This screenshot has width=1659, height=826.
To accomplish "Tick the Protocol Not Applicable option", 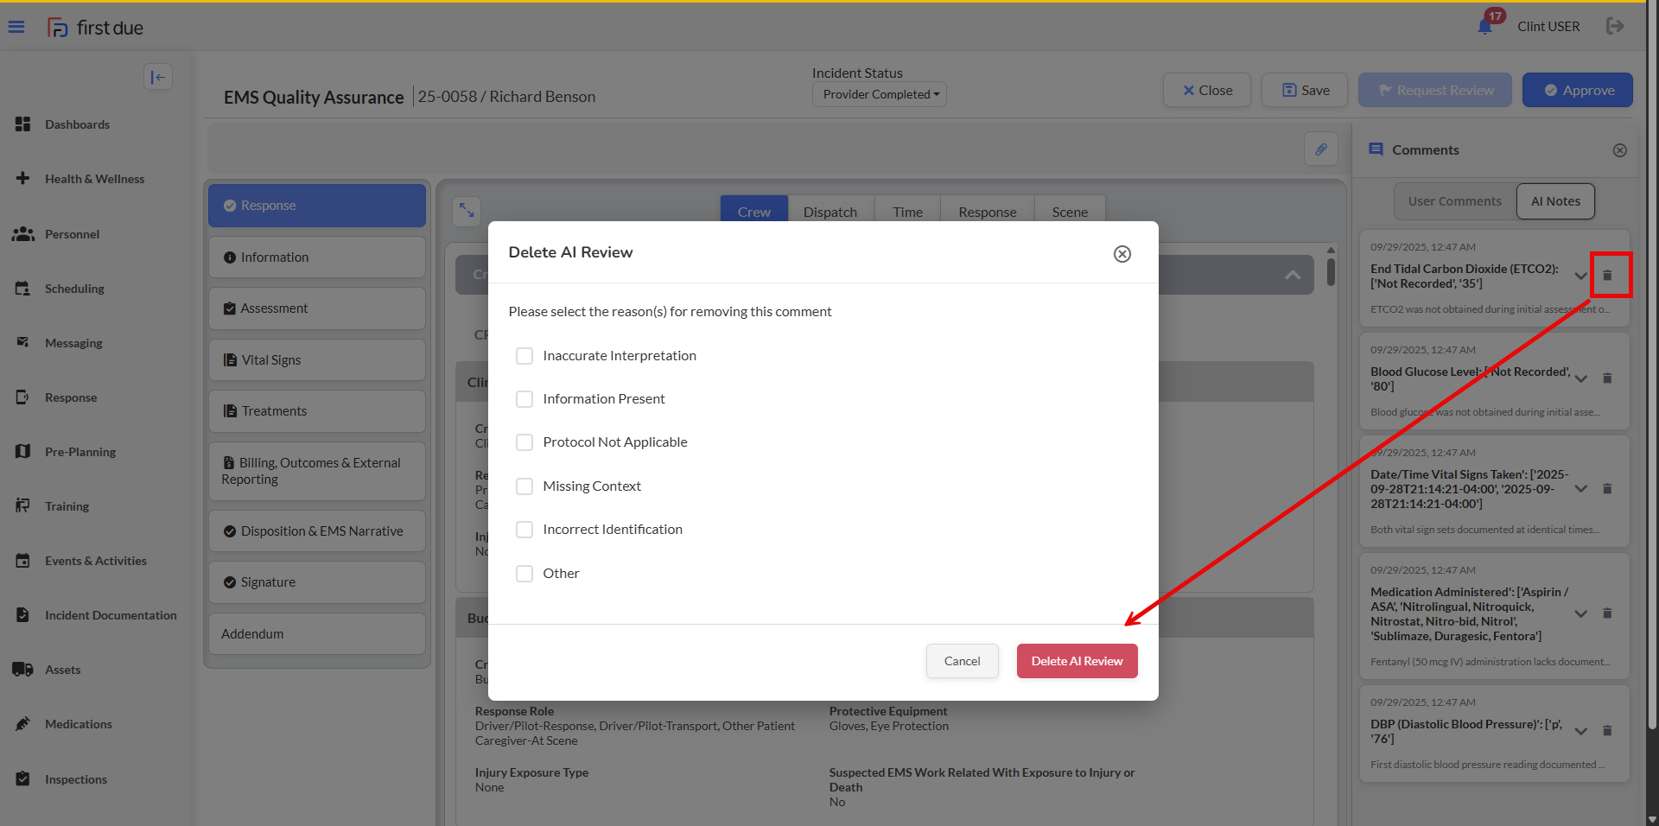I will (524, 442).
